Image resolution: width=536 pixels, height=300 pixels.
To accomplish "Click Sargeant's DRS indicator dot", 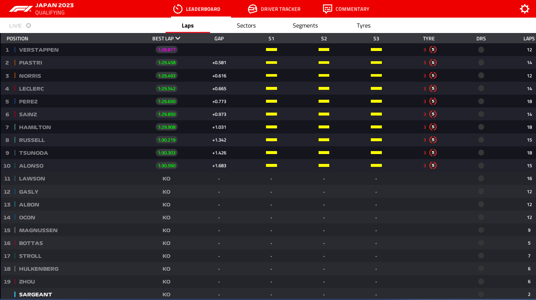I will pyautogui.click(x=481, y=294).
